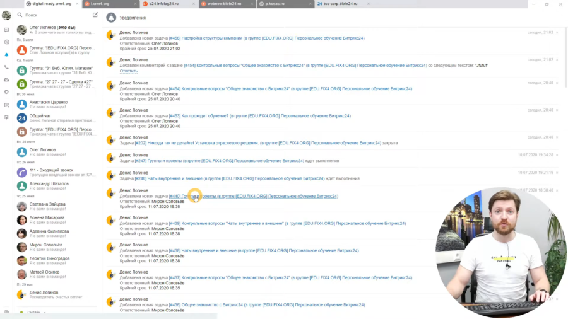Open chat with Божена Макарова
This screenshot has height=319, width=568.
pos(56,220)
